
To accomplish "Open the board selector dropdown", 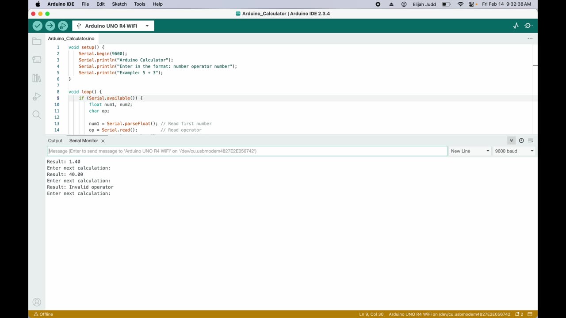I will coord(113,26).
